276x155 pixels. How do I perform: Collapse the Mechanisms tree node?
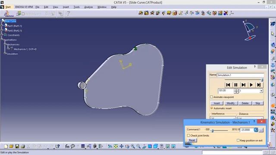[x=5, y=44]
